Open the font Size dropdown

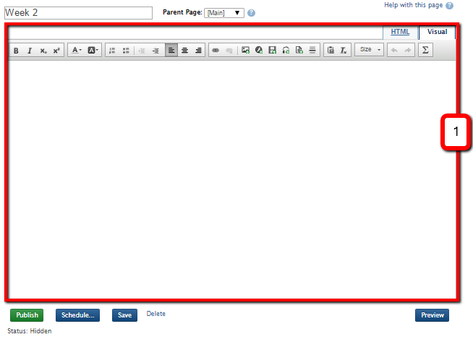pyautogui.click(x=370, y=49)
